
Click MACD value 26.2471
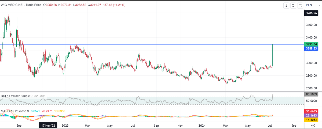point(47,111)
